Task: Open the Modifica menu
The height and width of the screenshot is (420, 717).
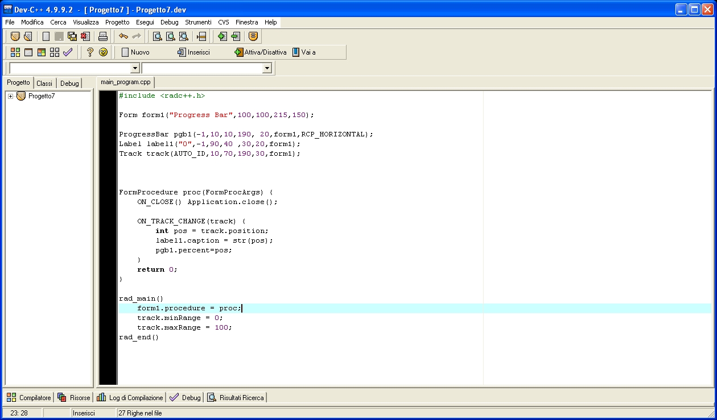Action: 32,22
